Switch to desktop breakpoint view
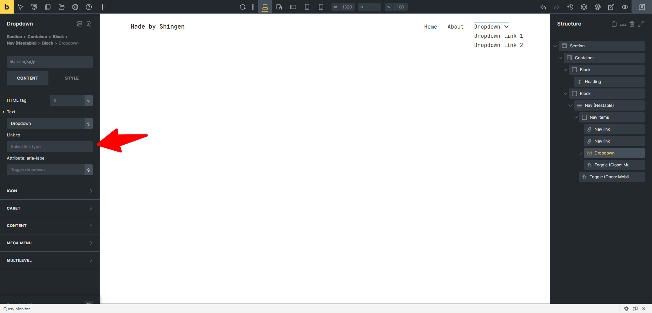The image size is (652, 313). 265,7
